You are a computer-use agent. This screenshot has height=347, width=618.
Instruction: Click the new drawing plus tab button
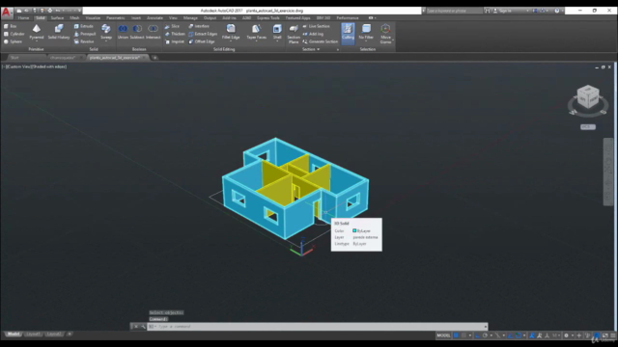(x=154, y=58)
